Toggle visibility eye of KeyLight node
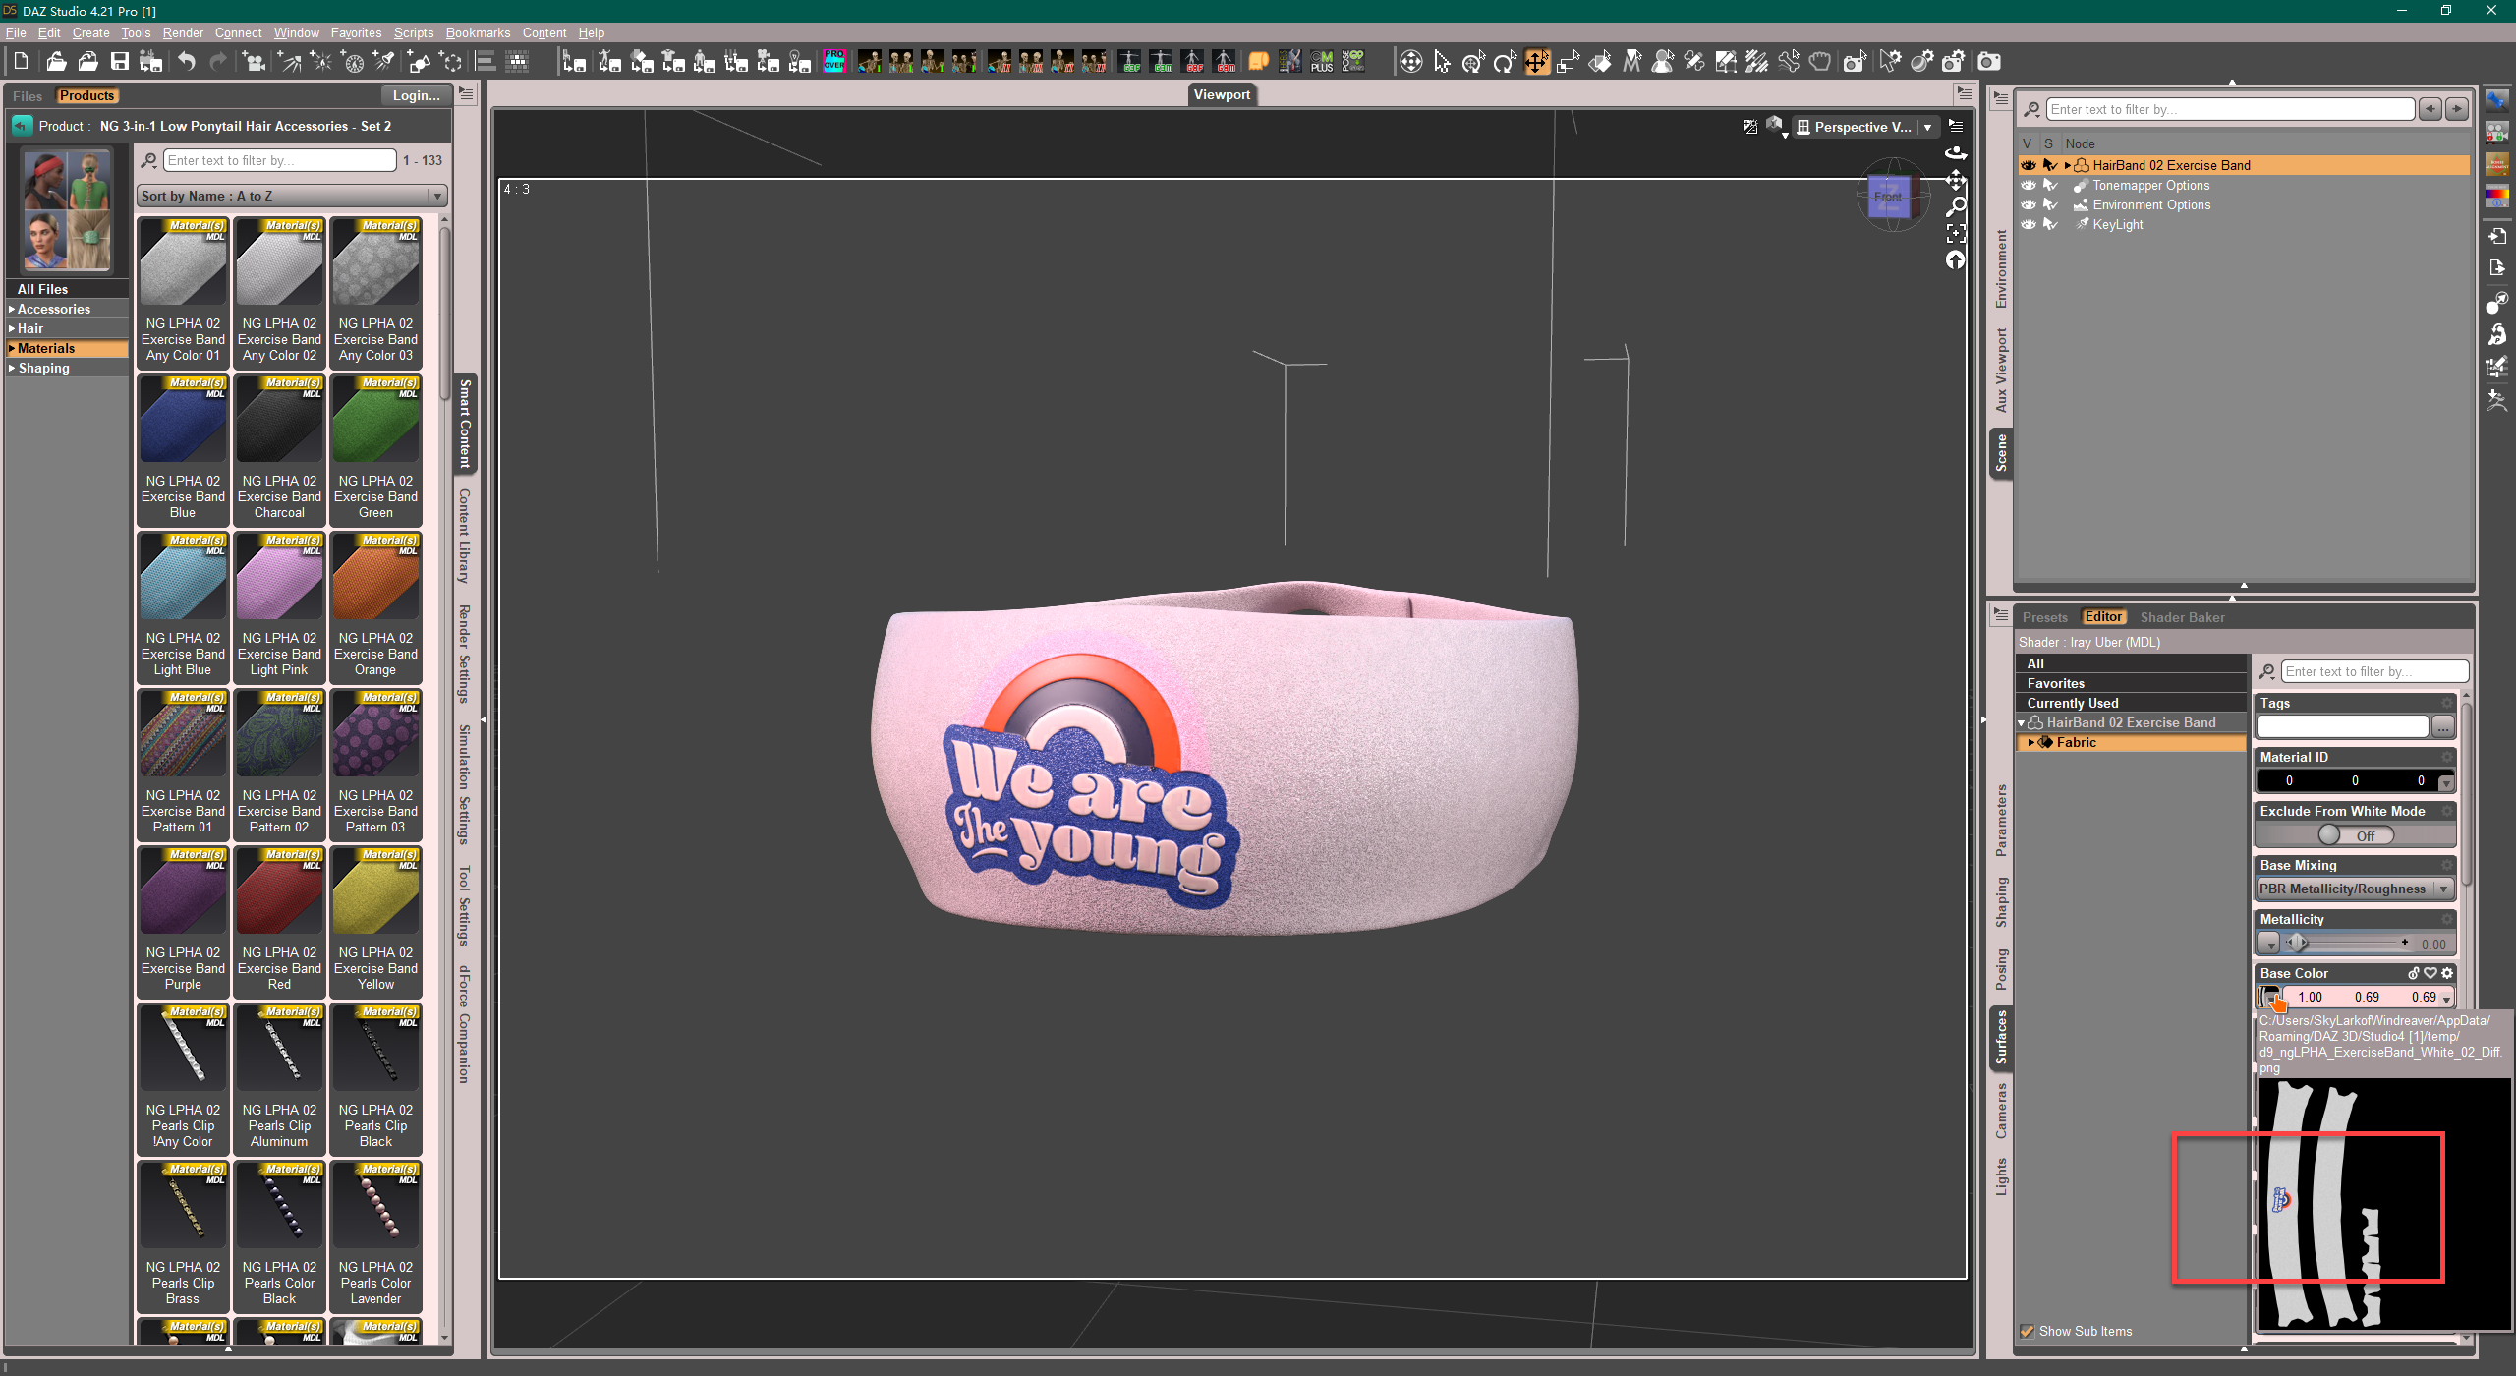Screen dimensions: 2516x1376 (x=2028, y=224)
